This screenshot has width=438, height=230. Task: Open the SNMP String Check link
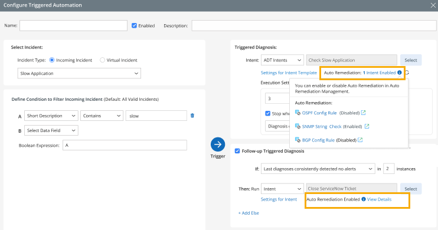point(322,126)
